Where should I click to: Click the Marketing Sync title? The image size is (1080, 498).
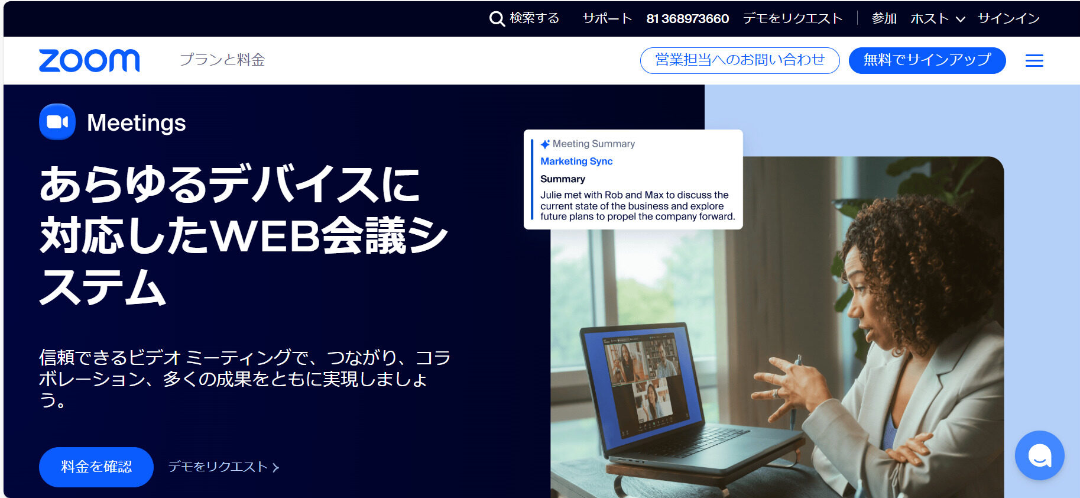pyautogui.click(x=576, y=161)
